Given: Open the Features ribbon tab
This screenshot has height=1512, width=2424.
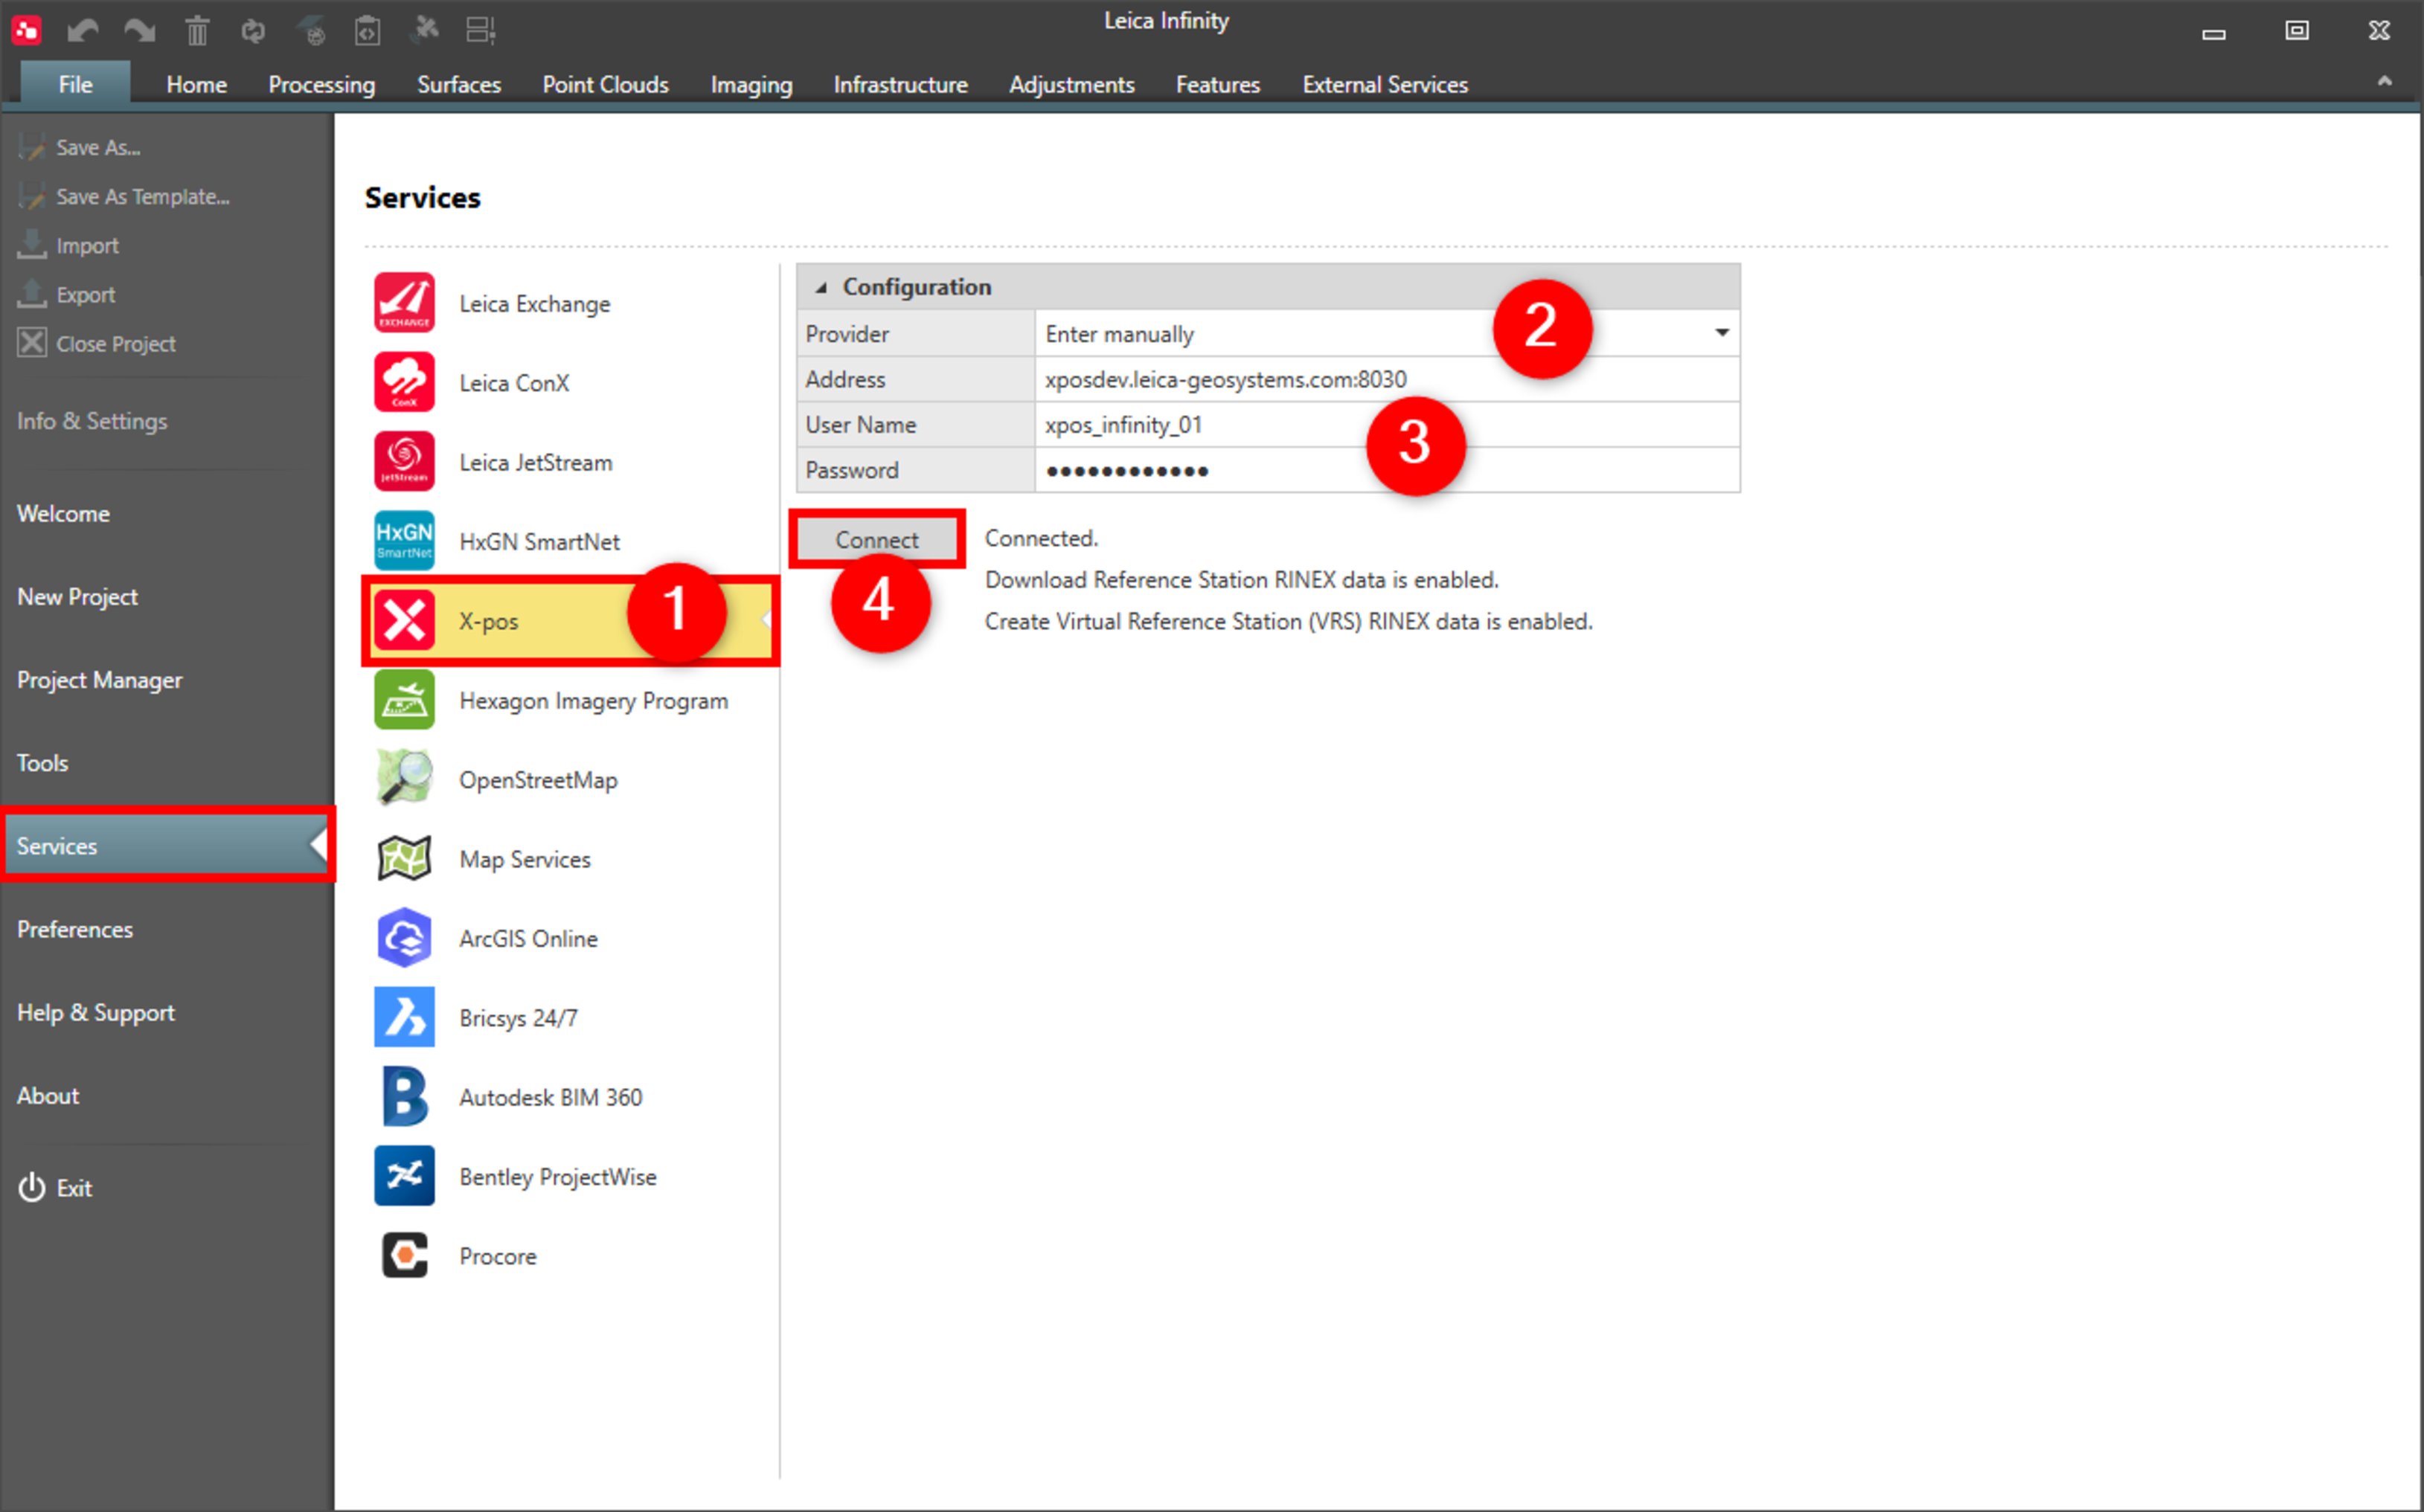Looking at the screenshot, I should pyautogui.click(x=1217, y=84).
